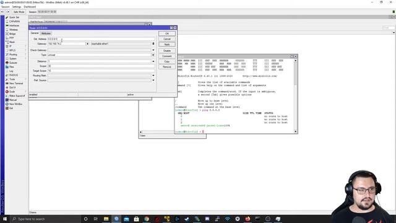The width and height of the screenshot is (396, 223).
Task: Open RADIUS in the sidebar
Action: [x=14, y=75]
